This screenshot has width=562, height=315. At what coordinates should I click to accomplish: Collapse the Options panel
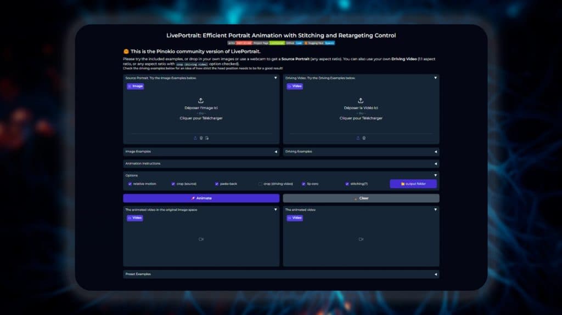(x=435, y=175)
